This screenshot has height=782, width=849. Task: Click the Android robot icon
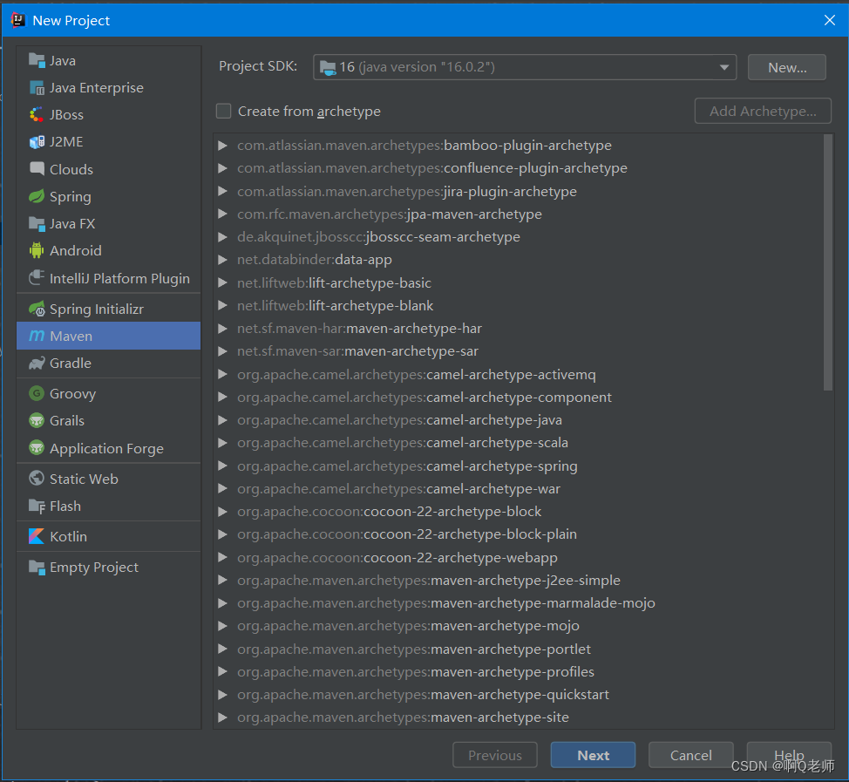pos(37,251)
